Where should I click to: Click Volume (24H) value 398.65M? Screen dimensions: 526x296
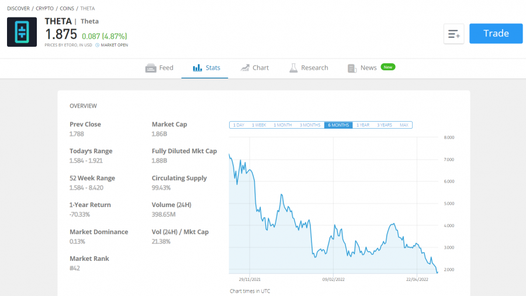(164, 215)
